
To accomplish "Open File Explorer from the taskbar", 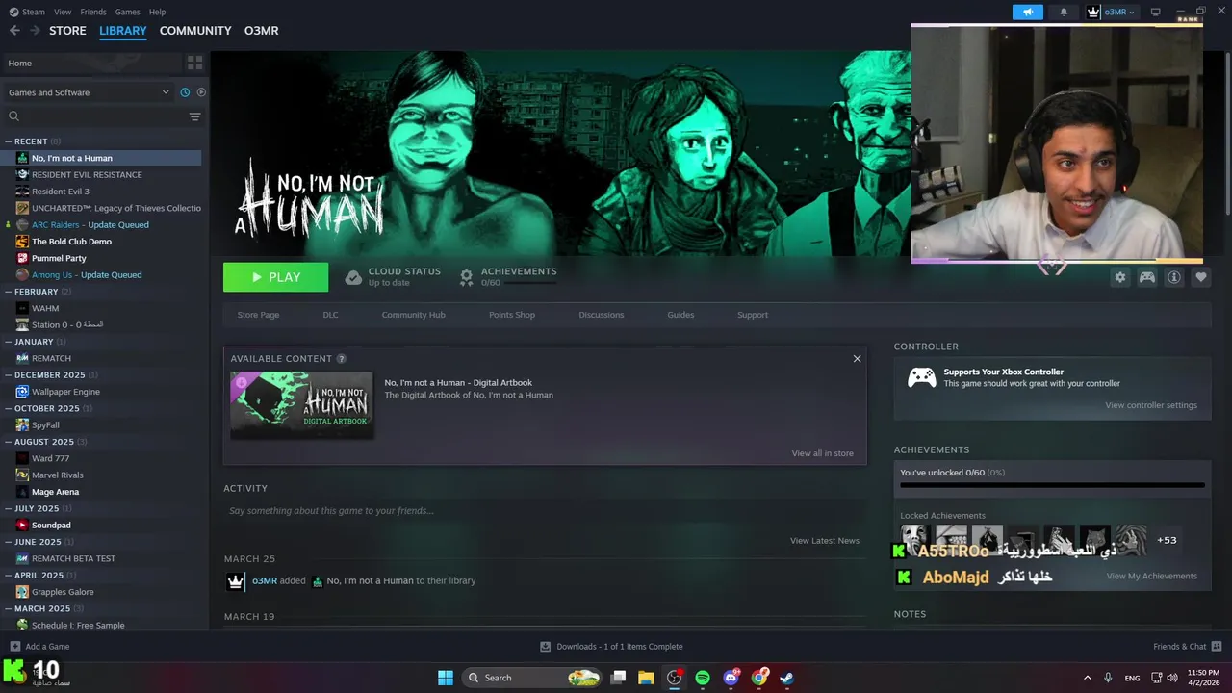I will tap(646, 678).
